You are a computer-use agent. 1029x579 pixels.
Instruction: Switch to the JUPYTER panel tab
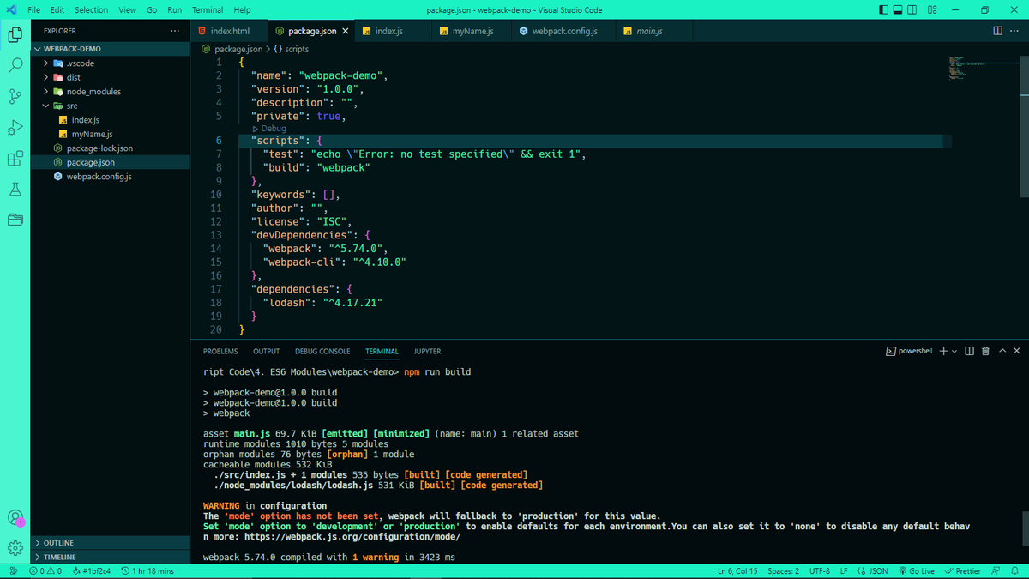427,351
